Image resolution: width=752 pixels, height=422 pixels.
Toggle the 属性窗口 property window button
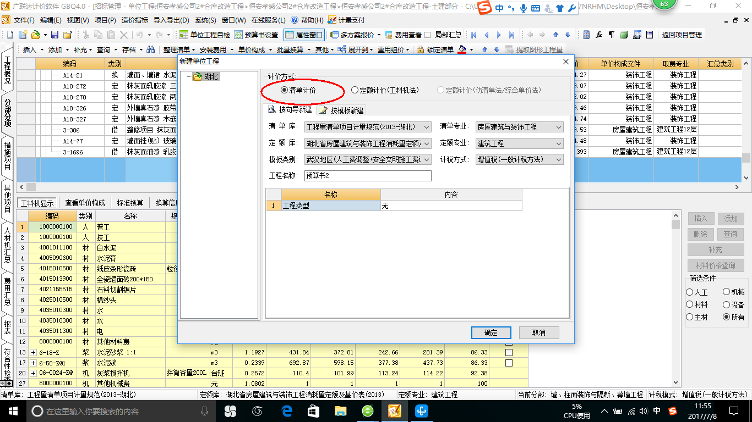tap(304, 35)
